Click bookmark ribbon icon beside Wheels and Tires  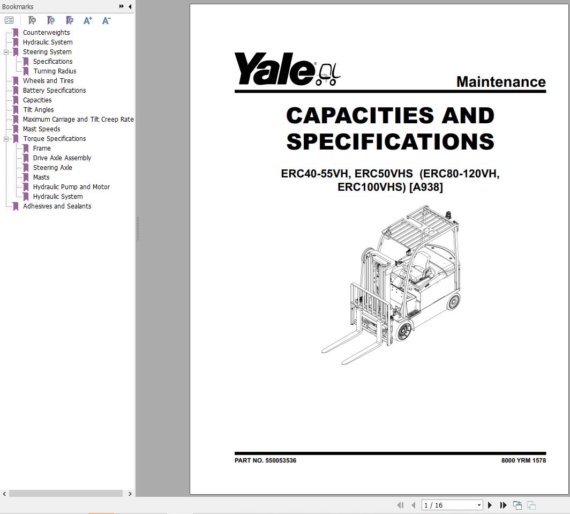(16, 81)
